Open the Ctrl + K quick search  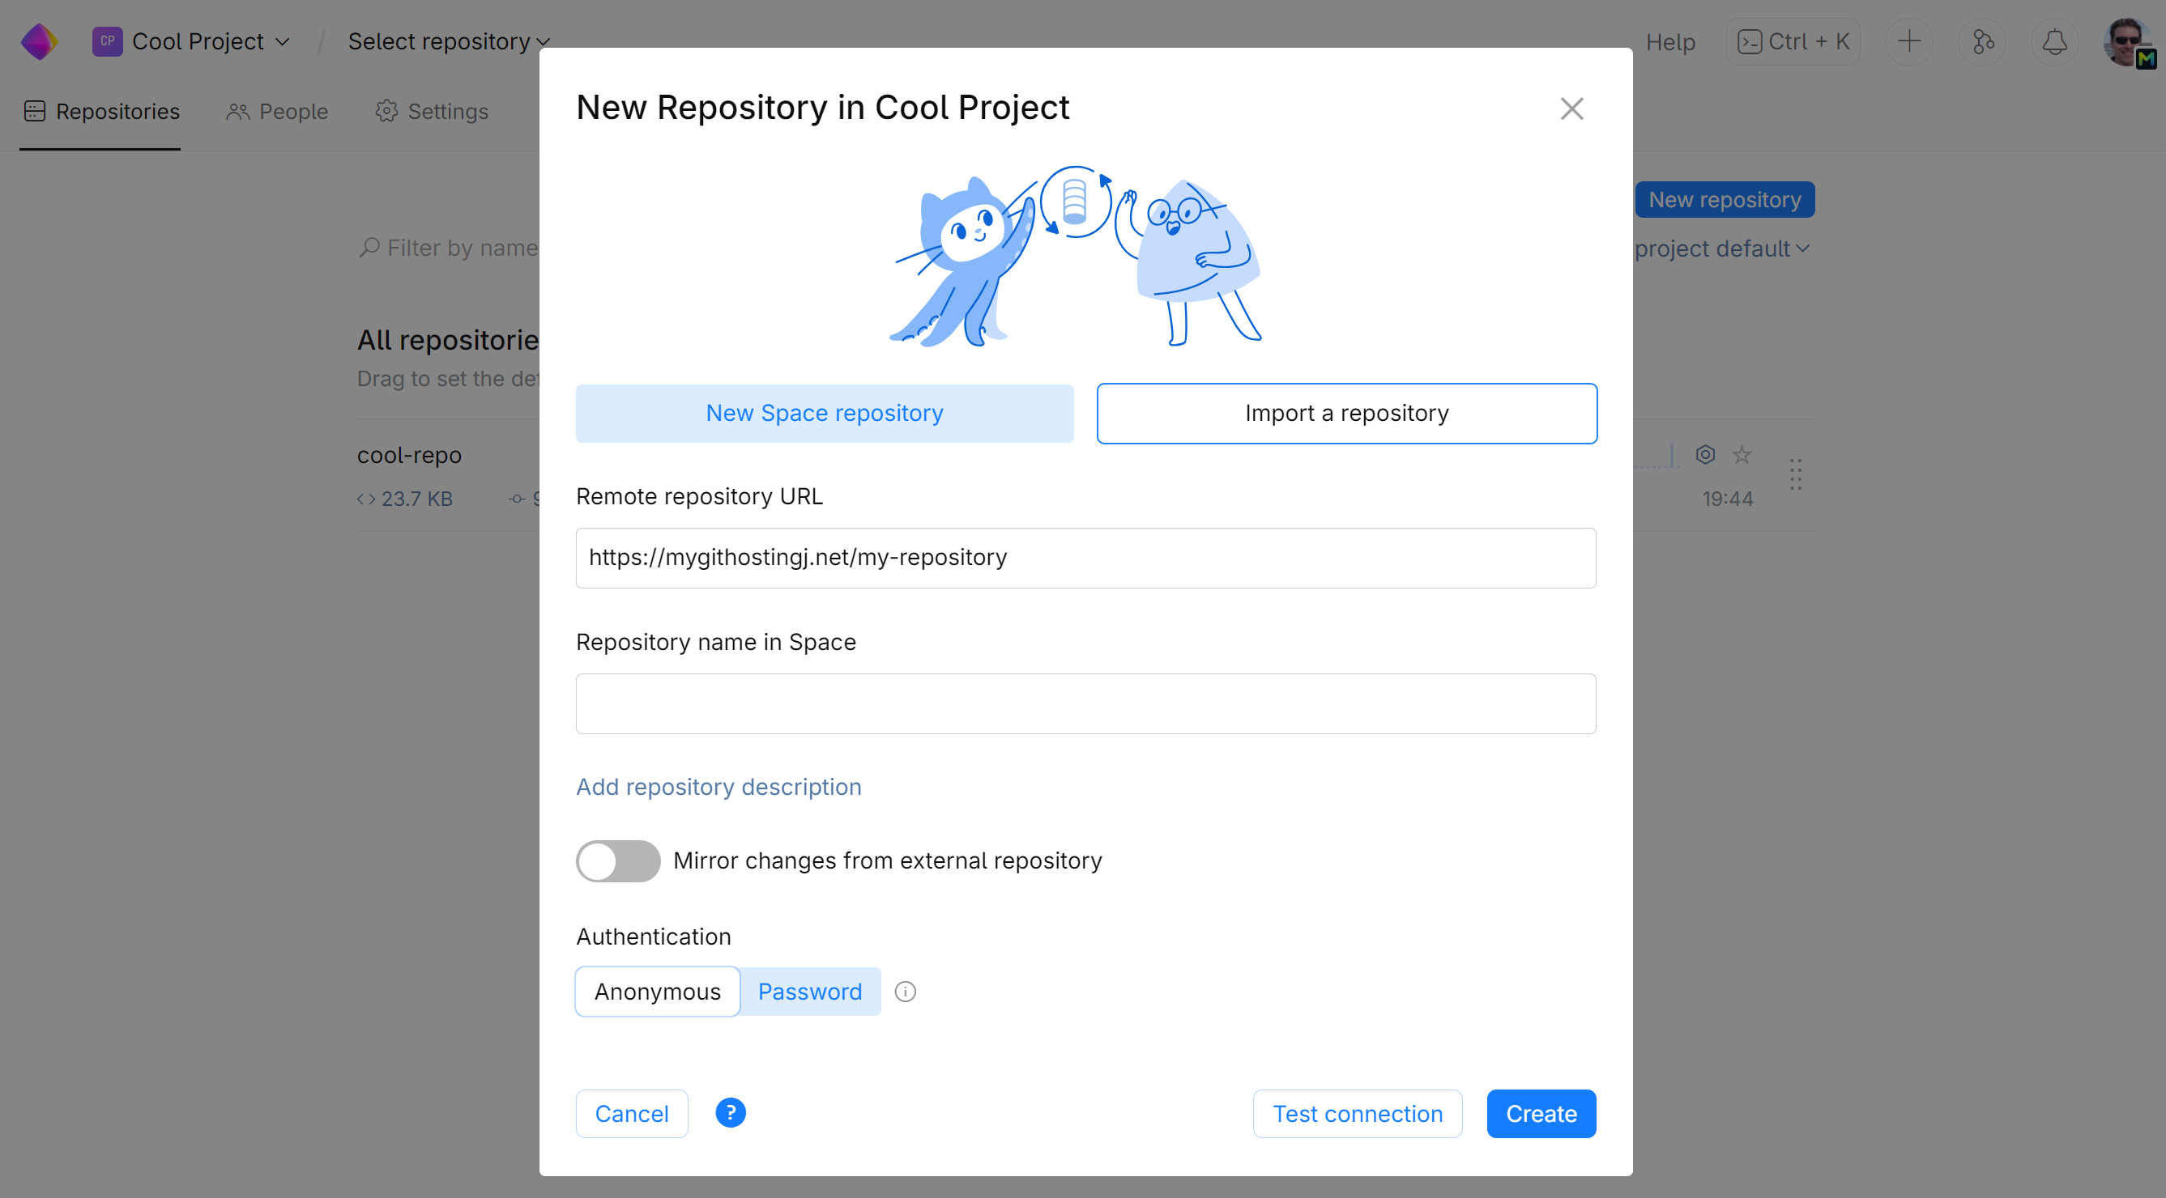coord(1792,41)
